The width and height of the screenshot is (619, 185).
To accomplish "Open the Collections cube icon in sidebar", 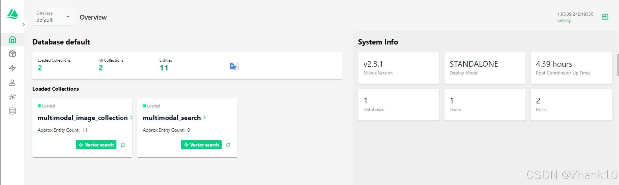I will point(12,54).
